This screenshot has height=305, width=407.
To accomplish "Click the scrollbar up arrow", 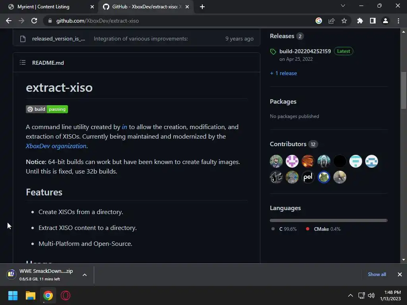I will [x=403, y=32].
